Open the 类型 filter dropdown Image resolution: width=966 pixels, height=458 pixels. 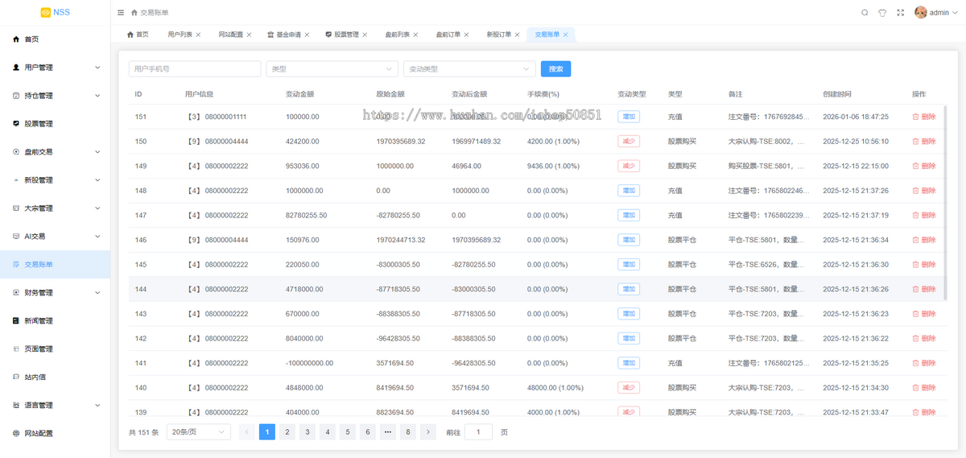point(332,69)
